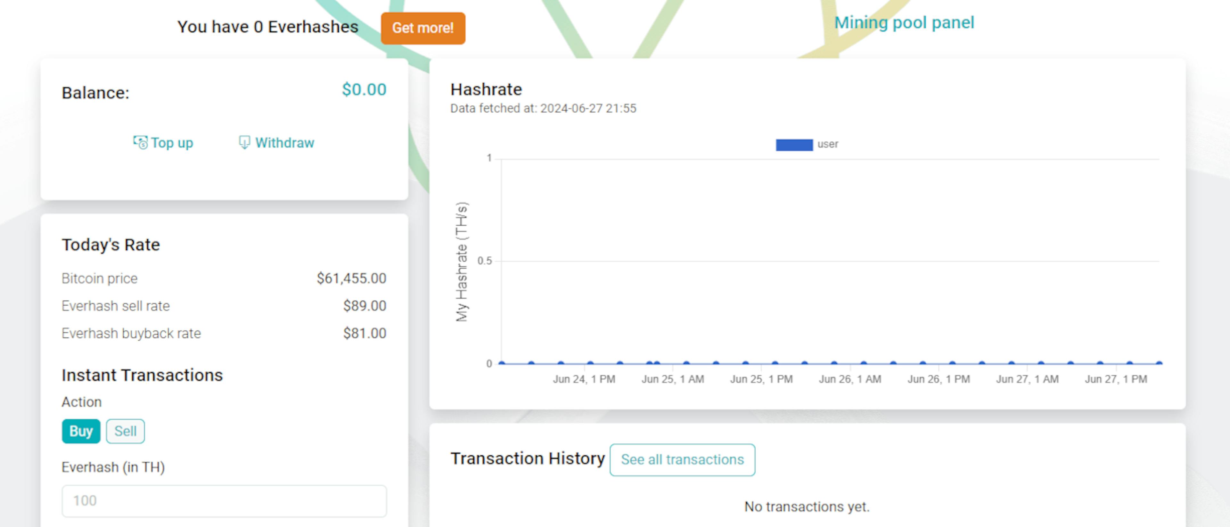This screenshot has height=527, width=1230.
Task: Click the last data point on the hashrate chart
Action: point(1159,363)
